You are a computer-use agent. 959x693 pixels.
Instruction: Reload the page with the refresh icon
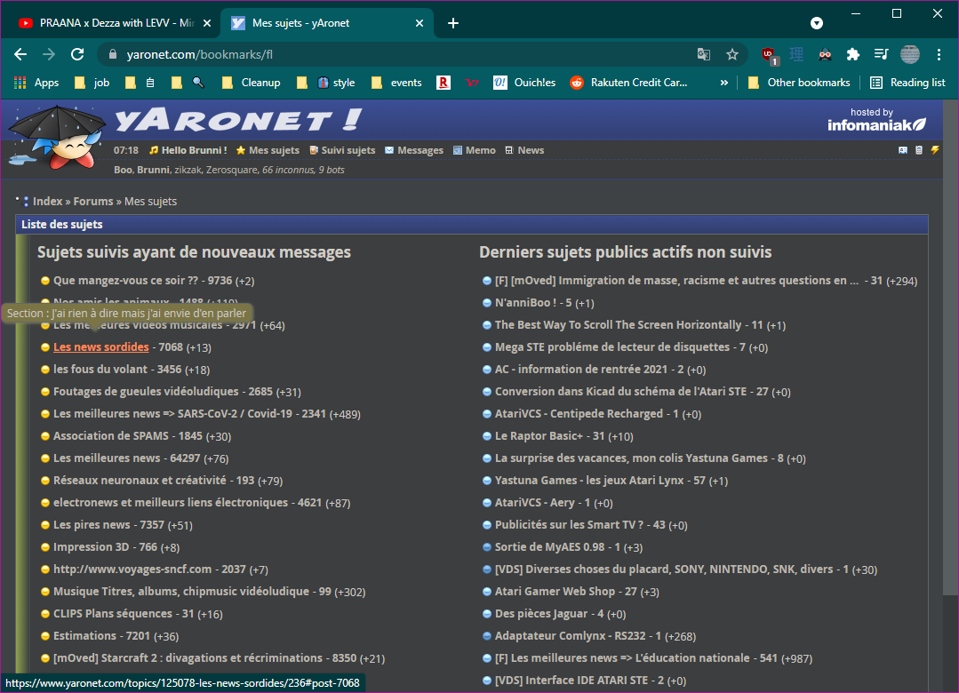point(77,54)
